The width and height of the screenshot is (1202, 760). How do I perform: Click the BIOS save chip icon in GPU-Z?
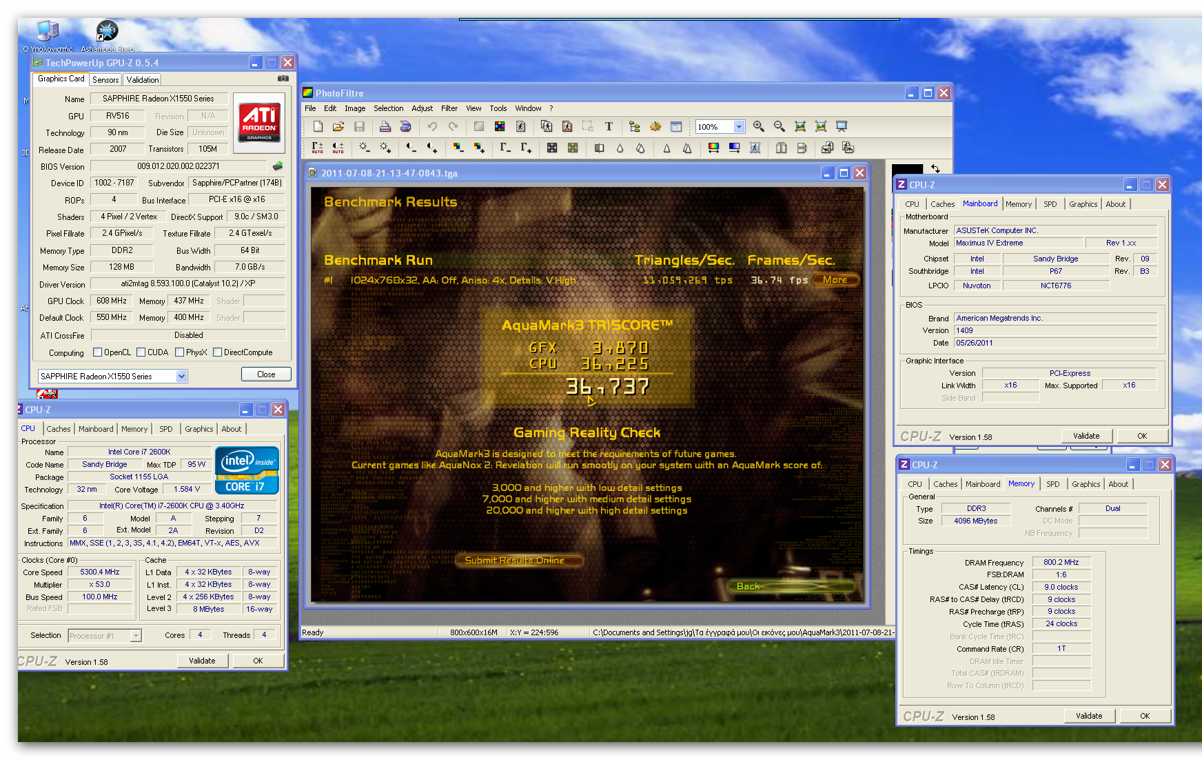point(278,166)
